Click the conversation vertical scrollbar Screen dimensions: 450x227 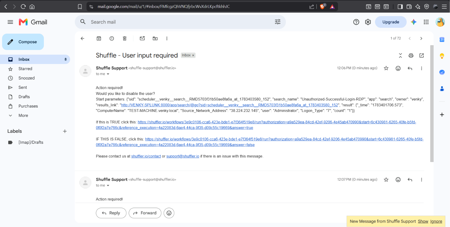[x=432, y=104]
